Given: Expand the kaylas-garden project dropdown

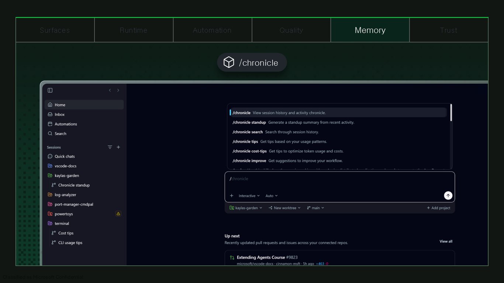Looking at the screenshot, I should click(x=246, y=208).
